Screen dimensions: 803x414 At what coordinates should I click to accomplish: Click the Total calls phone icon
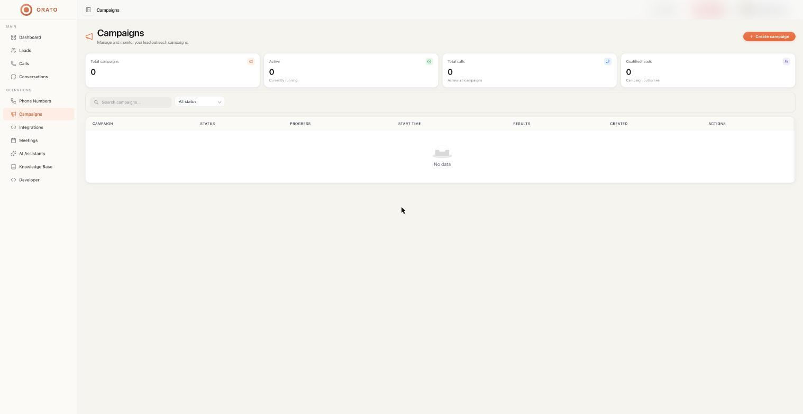(608, 62)
